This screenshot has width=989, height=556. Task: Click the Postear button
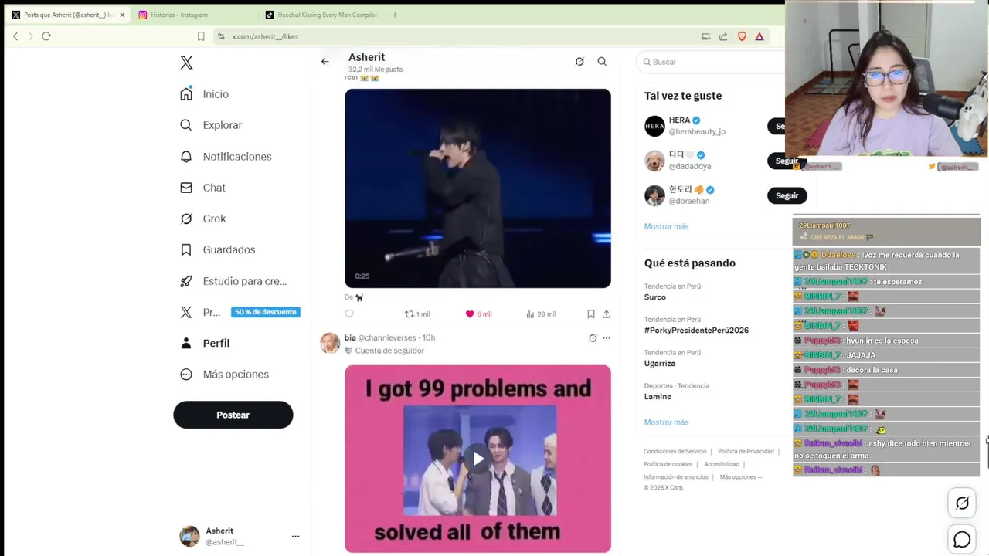coord(233,415)
